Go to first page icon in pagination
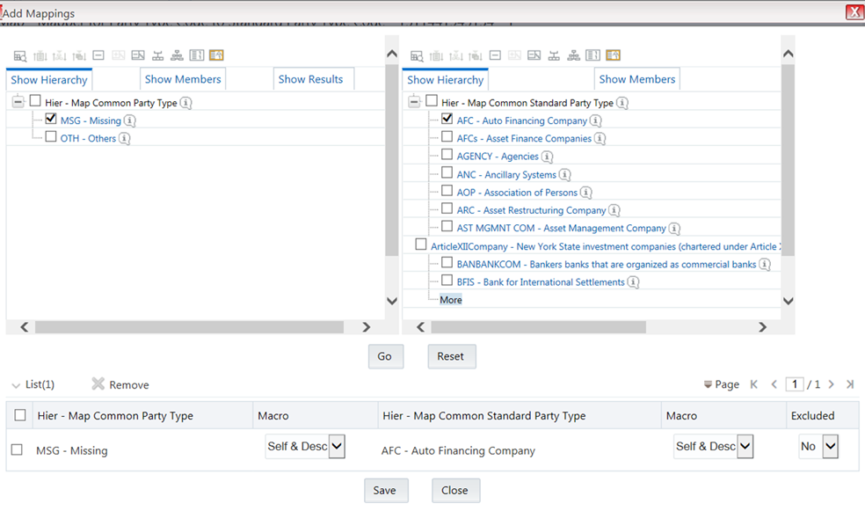Screen dimensions: 865x511 click(753, 384)
